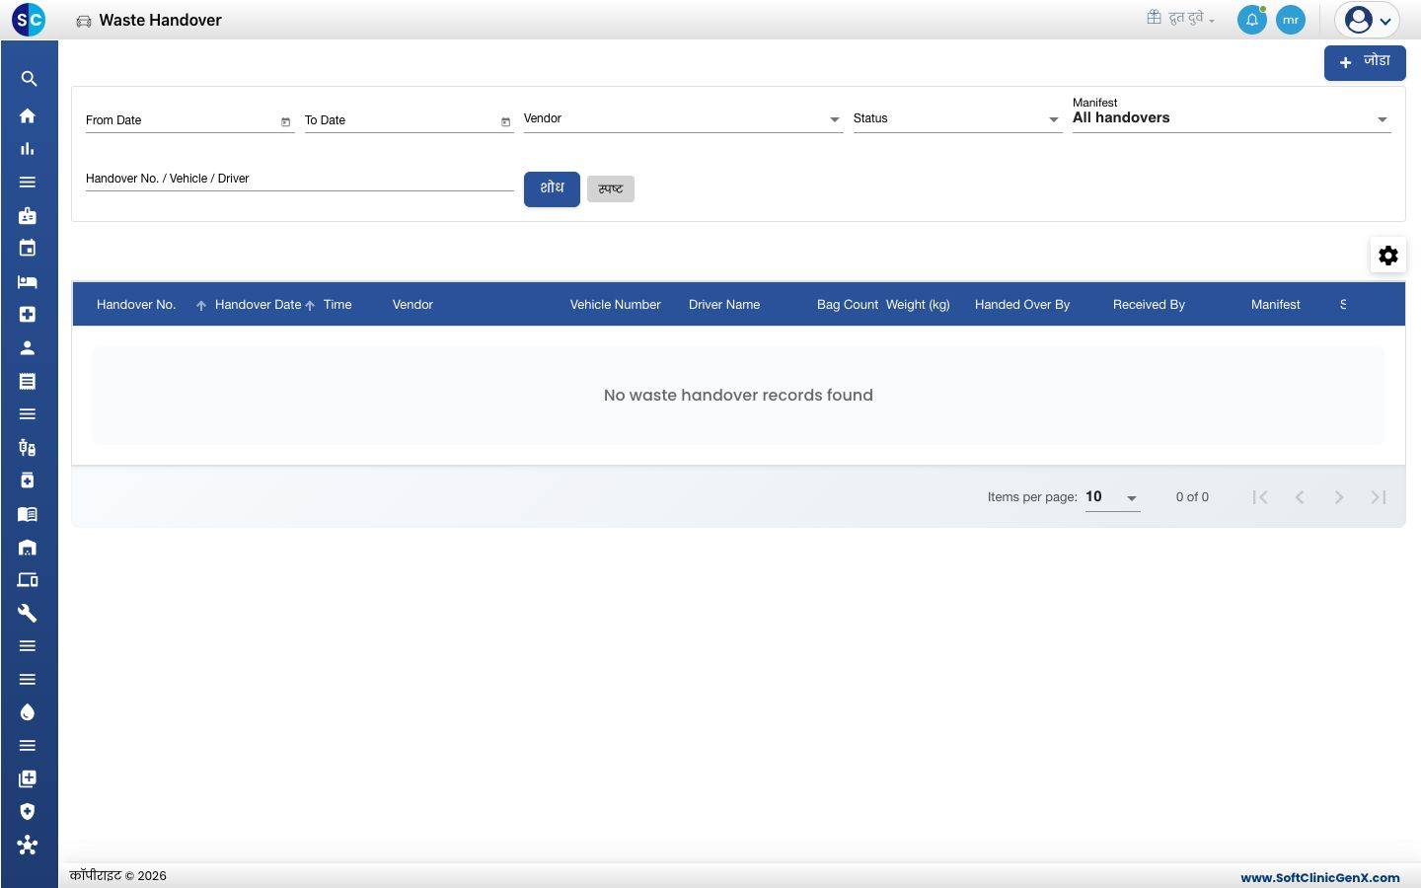Viewport: 1421px width, 888px height.
Task: Click the water drop sidebar icon
Action: (x=28, y=712)
